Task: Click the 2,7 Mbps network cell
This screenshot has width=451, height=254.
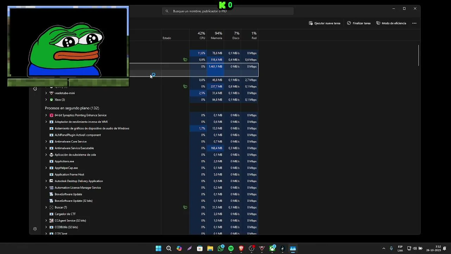Action: 250,80
